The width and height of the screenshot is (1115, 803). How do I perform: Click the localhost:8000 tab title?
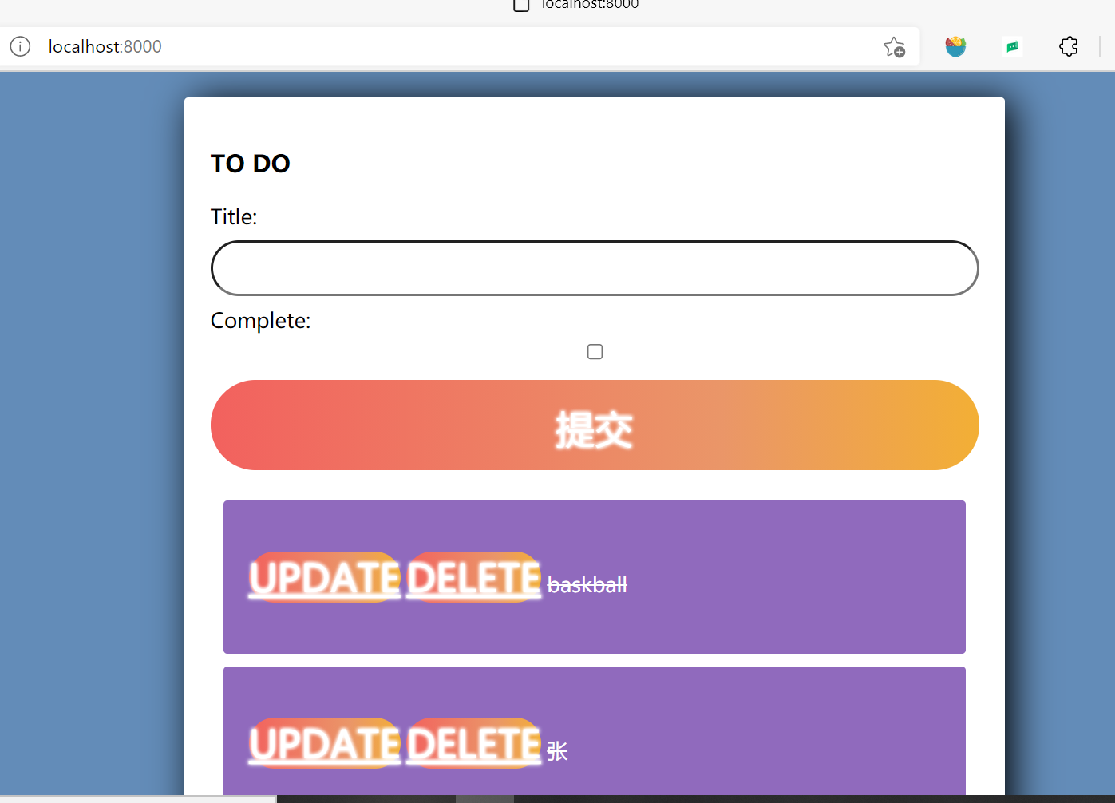(x=590, y=4)
